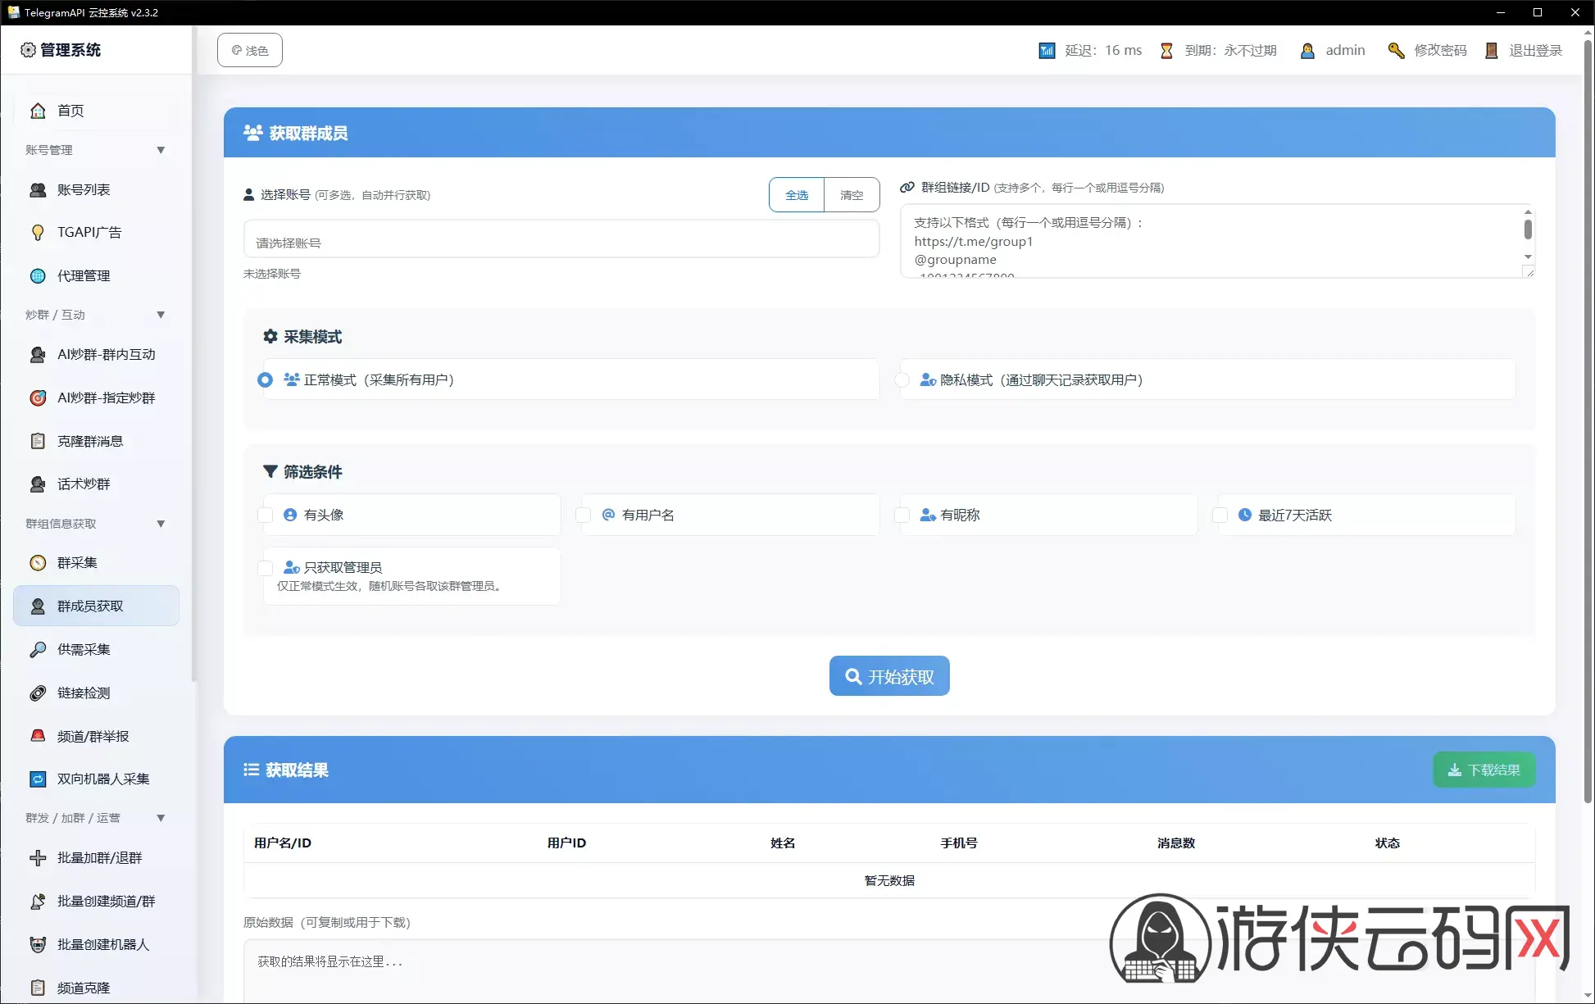Click the AI炒群-指定炒群 target icon

(38, 398)
